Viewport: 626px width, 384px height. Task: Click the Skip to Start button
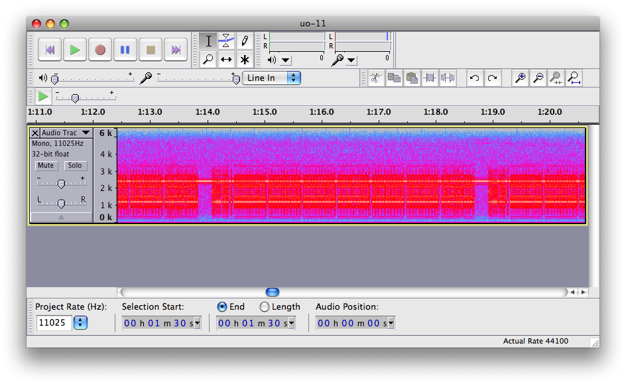[x=50, y=50]
